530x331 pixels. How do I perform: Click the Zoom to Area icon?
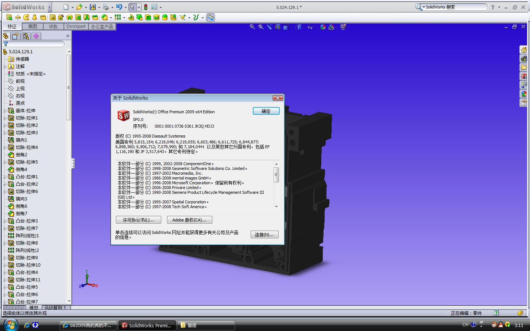[261, 27]
